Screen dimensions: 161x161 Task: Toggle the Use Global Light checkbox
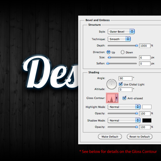(121, 84)
